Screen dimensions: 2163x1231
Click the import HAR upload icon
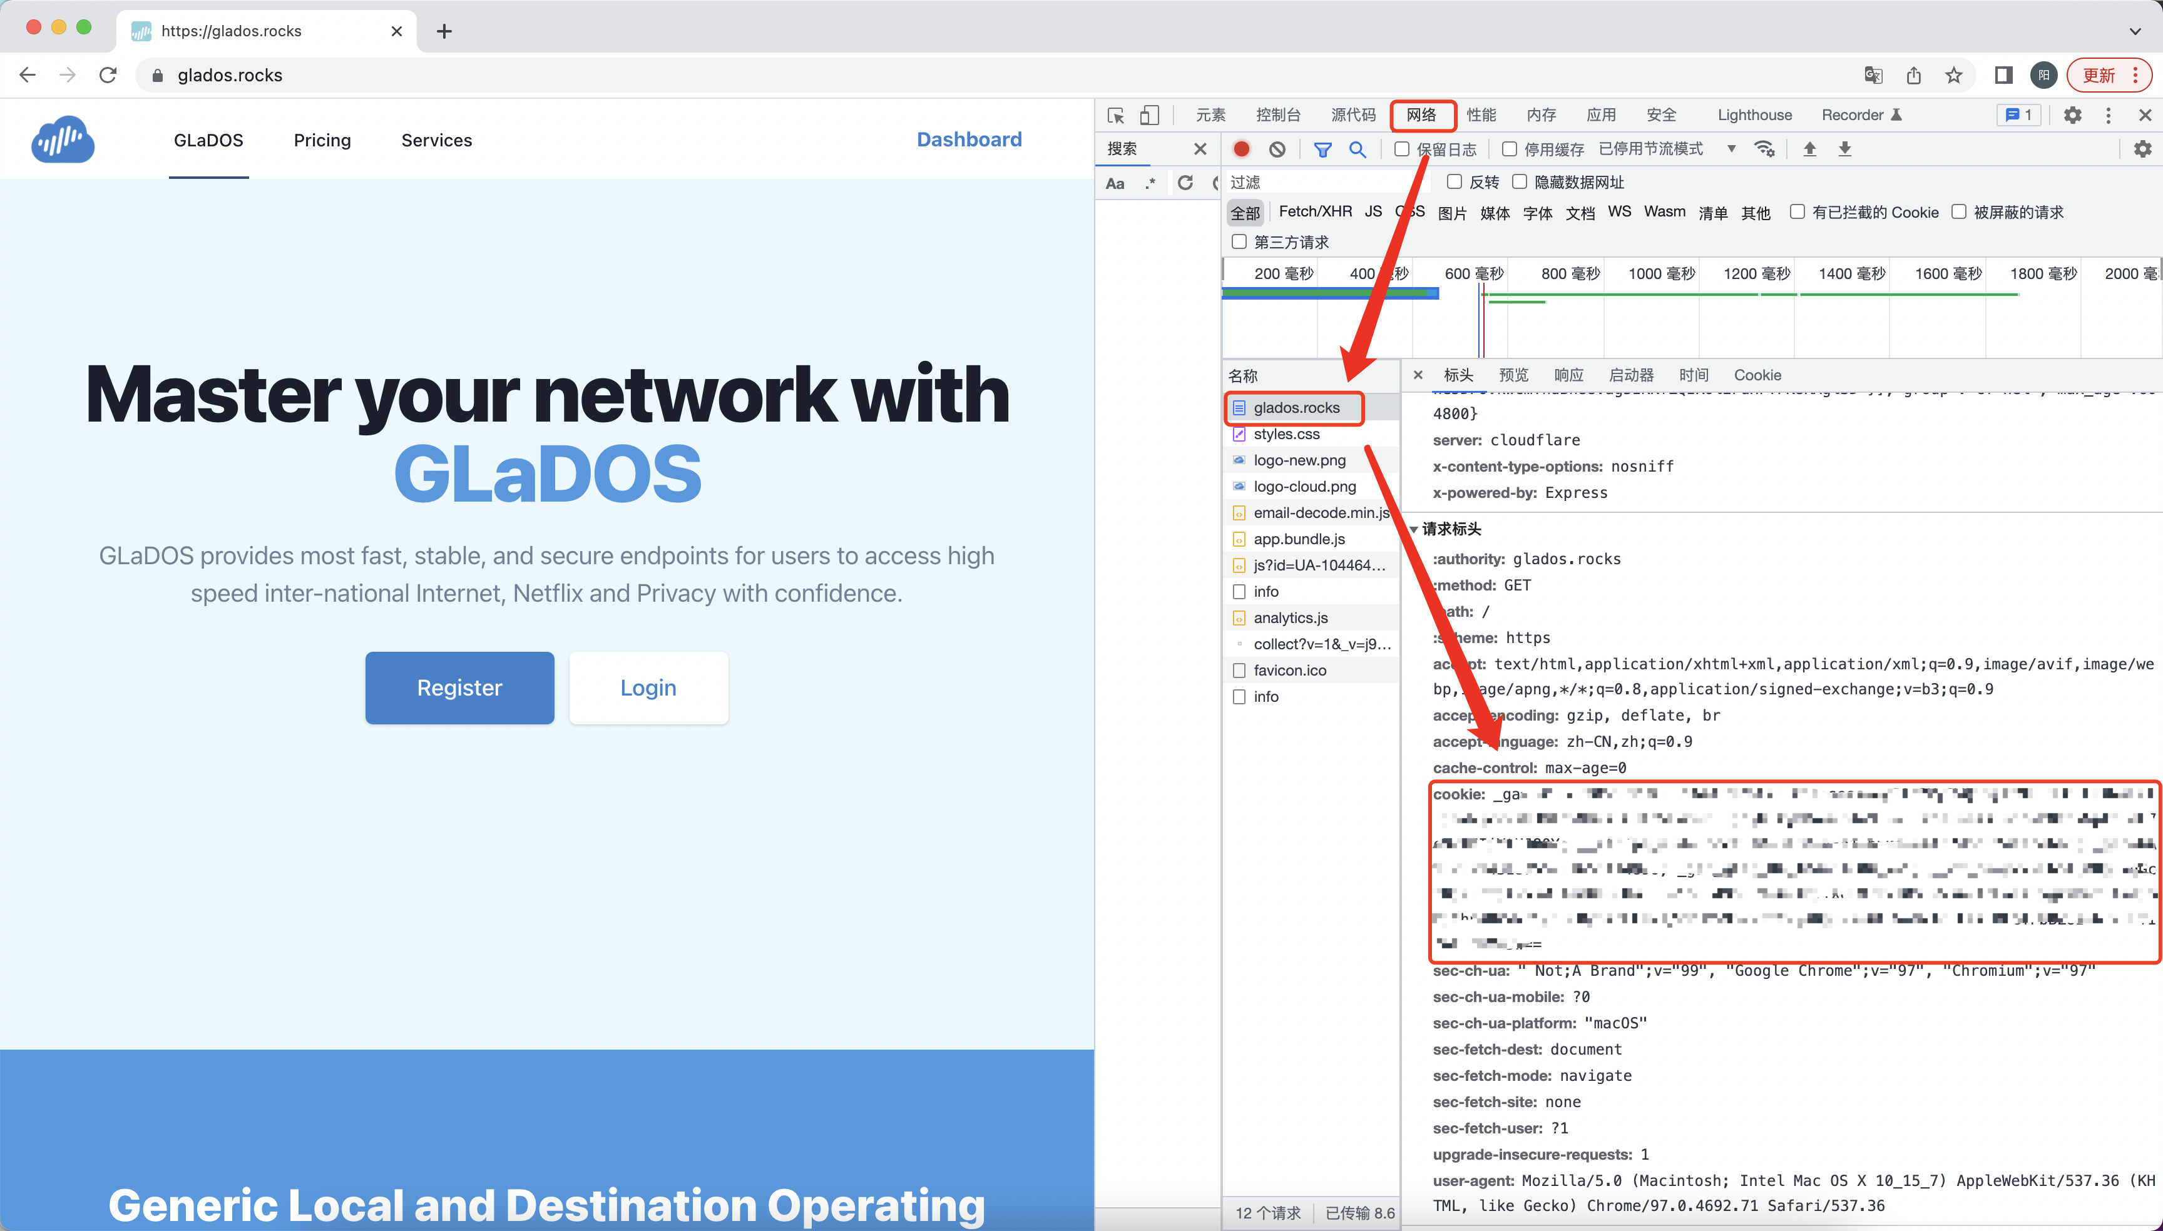click(1809, 149)
